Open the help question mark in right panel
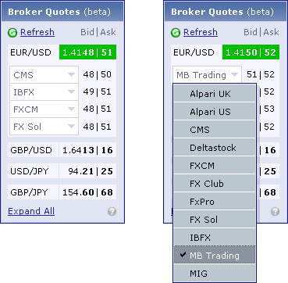The height and width of the screenshot is (283, 288). pyautogui.click(x=275, y=212)
